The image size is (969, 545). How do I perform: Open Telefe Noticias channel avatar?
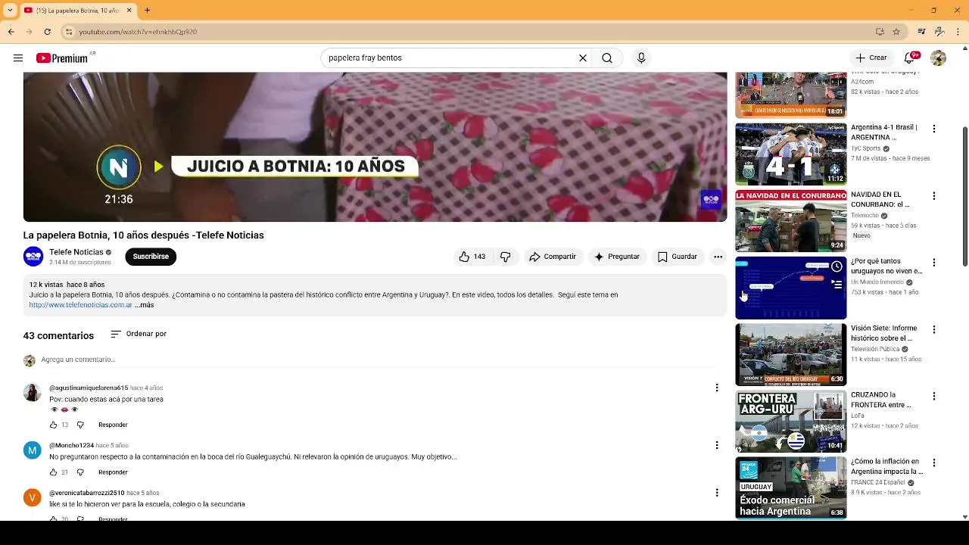(33, 257)
